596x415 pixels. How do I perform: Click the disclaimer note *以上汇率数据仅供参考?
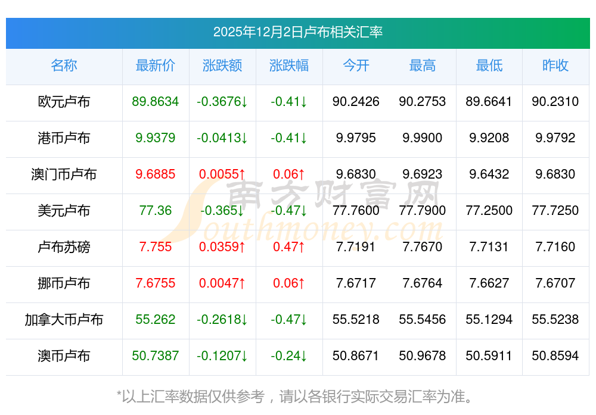click(191, 397)
